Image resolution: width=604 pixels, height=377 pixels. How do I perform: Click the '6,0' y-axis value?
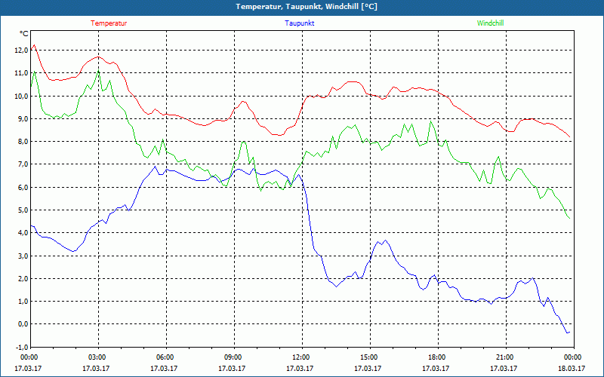click(x=23, y=187)
